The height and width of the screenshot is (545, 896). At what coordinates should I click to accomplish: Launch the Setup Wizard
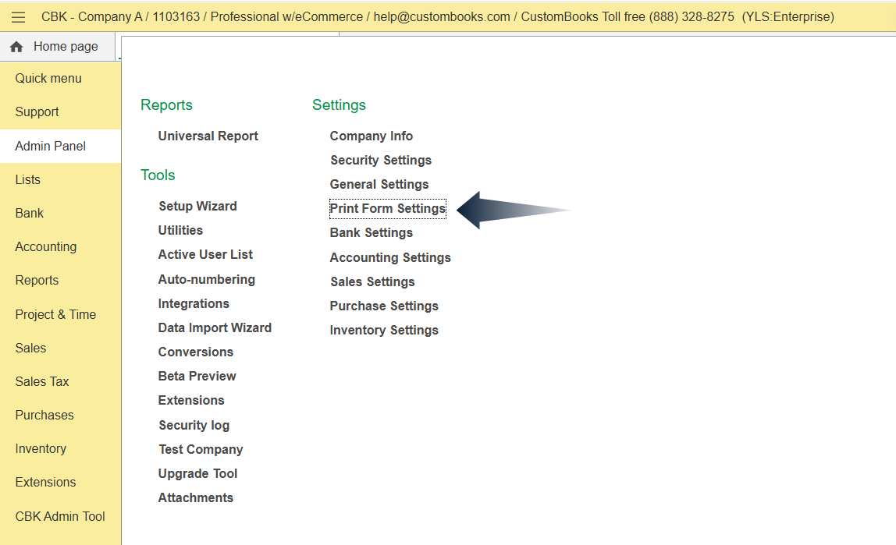(x=197, y=207)
